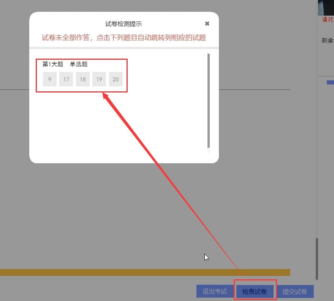The width and height of the screenshot is (334, 301).
Task: Click the webcam preview thumbnail
Action: coord(326,8)
